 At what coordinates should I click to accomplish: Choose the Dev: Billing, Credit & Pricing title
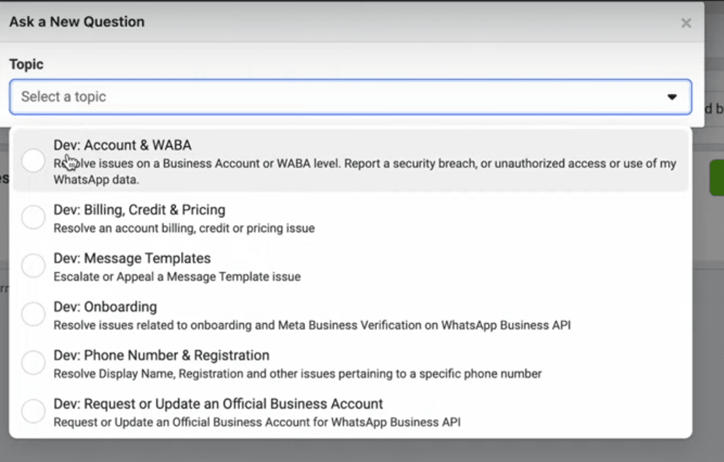tap(140, 210)
